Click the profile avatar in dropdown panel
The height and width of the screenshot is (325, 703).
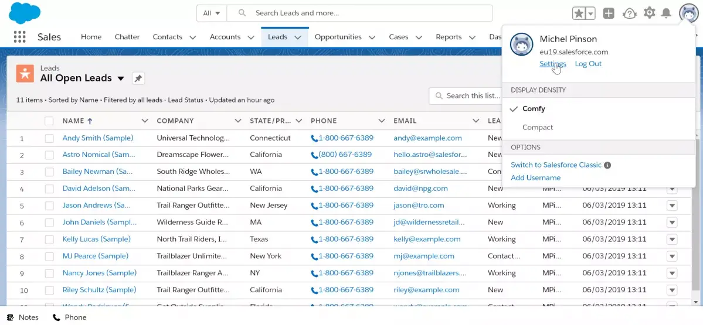click(521, 45)
